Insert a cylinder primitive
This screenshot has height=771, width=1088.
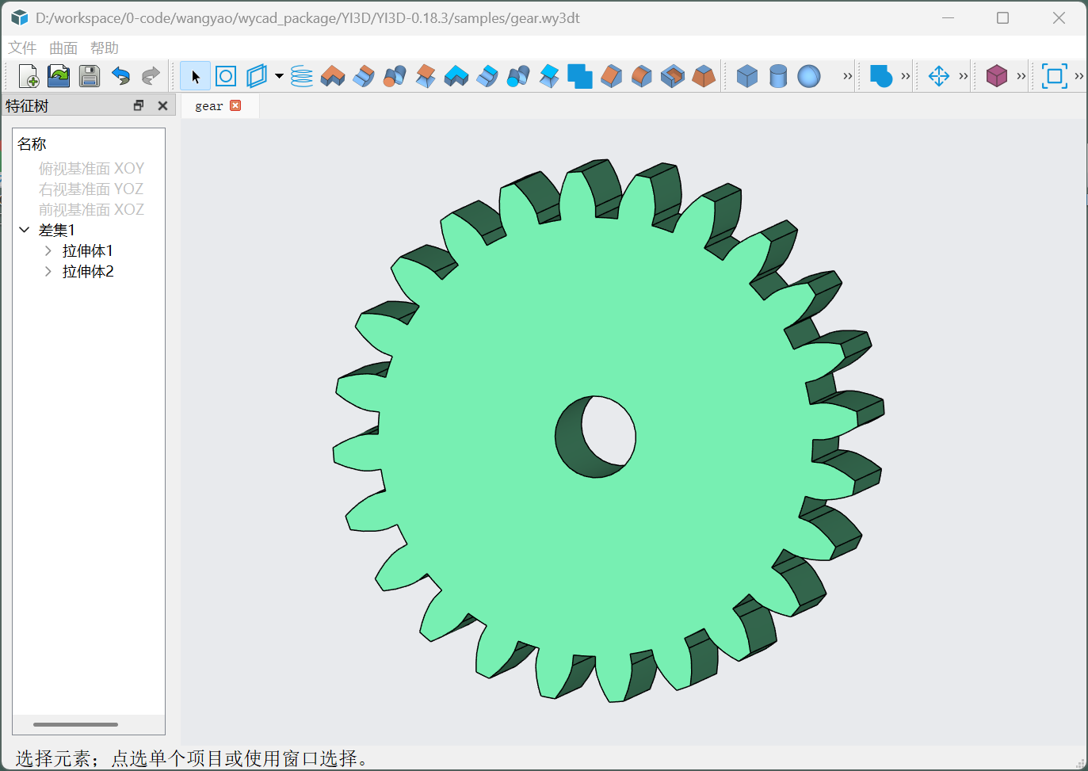point(778,76)
